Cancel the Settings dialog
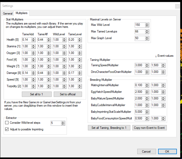 147,152
